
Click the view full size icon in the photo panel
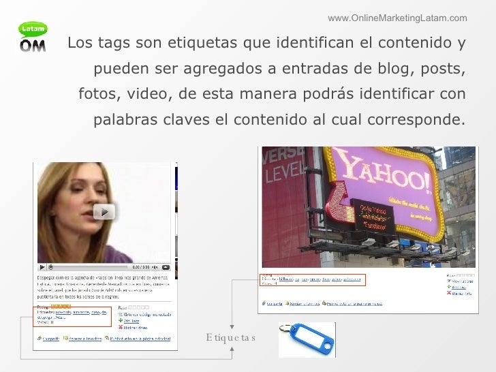(449, 281)
